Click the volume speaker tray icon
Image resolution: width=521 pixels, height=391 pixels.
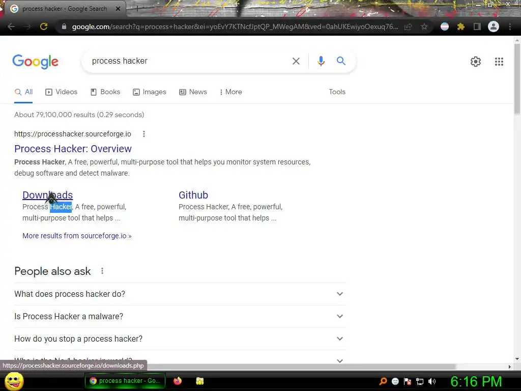[432, 381]
